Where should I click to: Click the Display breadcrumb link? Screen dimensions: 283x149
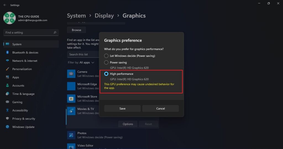pos(104,16)
